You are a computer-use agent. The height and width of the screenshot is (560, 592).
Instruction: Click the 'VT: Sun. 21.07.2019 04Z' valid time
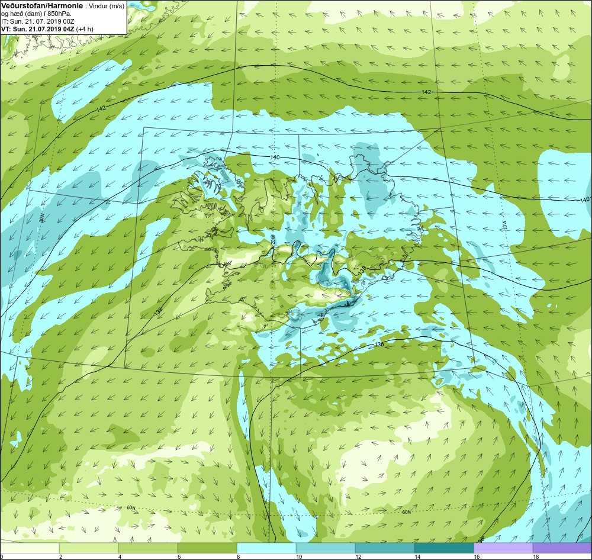click(x=37, y=29)
